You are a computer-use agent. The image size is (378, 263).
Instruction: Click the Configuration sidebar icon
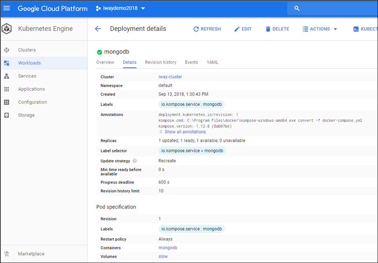[x=7, y=102]
